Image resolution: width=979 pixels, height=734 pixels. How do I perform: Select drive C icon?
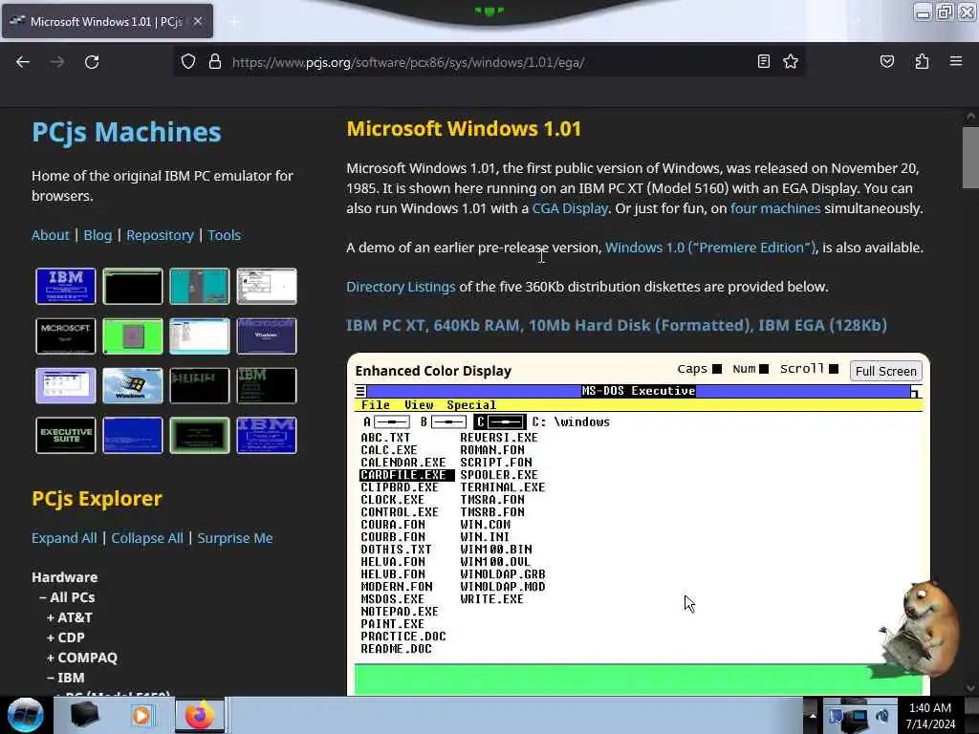pyautogui.click(x=499, y=421)
